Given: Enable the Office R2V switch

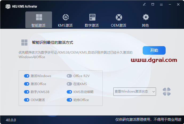Looking at the screenshot, I should coord(69,76).
